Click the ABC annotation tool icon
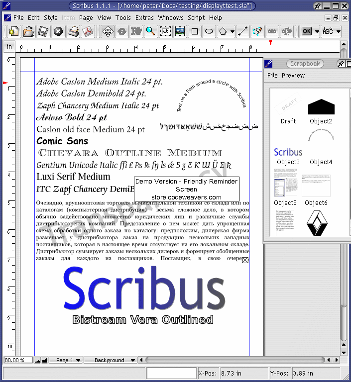This screenshot has height=382, width=351. [328, 31]
